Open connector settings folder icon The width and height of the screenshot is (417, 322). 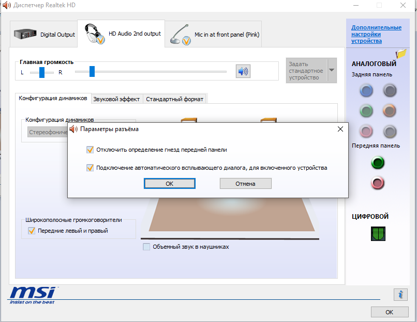401,53
